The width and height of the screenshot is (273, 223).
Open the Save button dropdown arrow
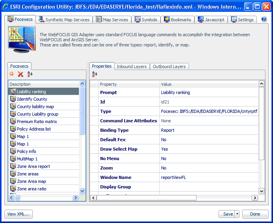point(237,214)
